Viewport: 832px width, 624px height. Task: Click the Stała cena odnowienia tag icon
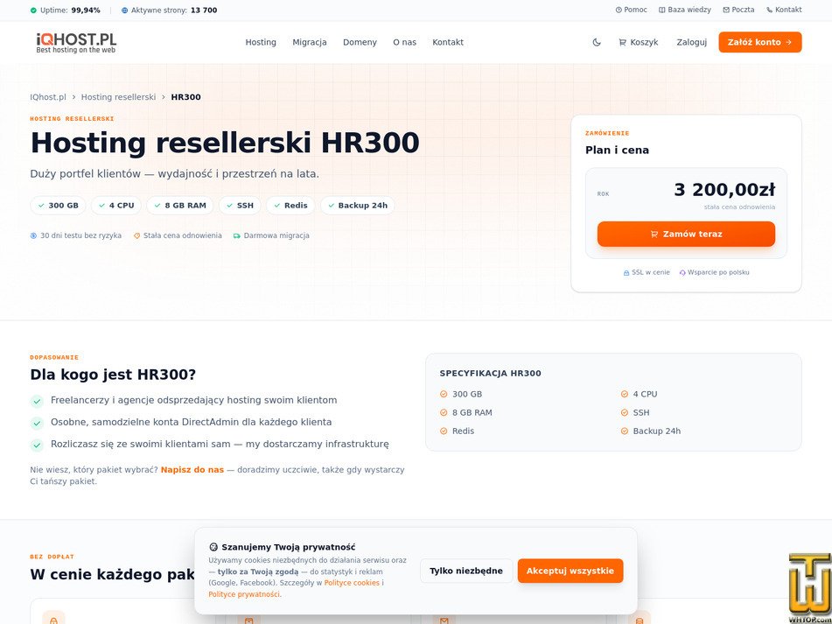(136, 235)
